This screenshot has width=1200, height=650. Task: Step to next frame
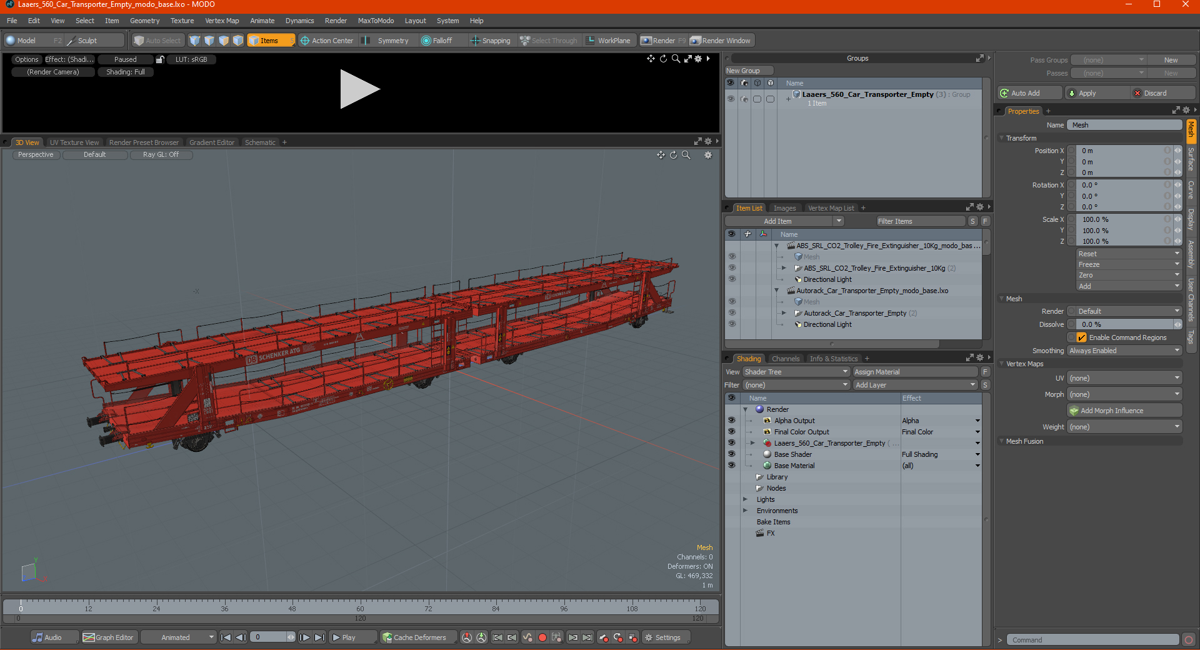pos(304,637)
